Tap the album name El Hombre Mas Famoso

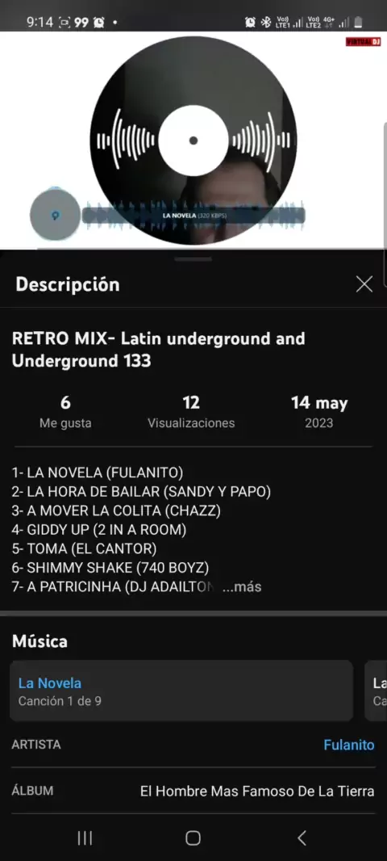pos(257,792)
